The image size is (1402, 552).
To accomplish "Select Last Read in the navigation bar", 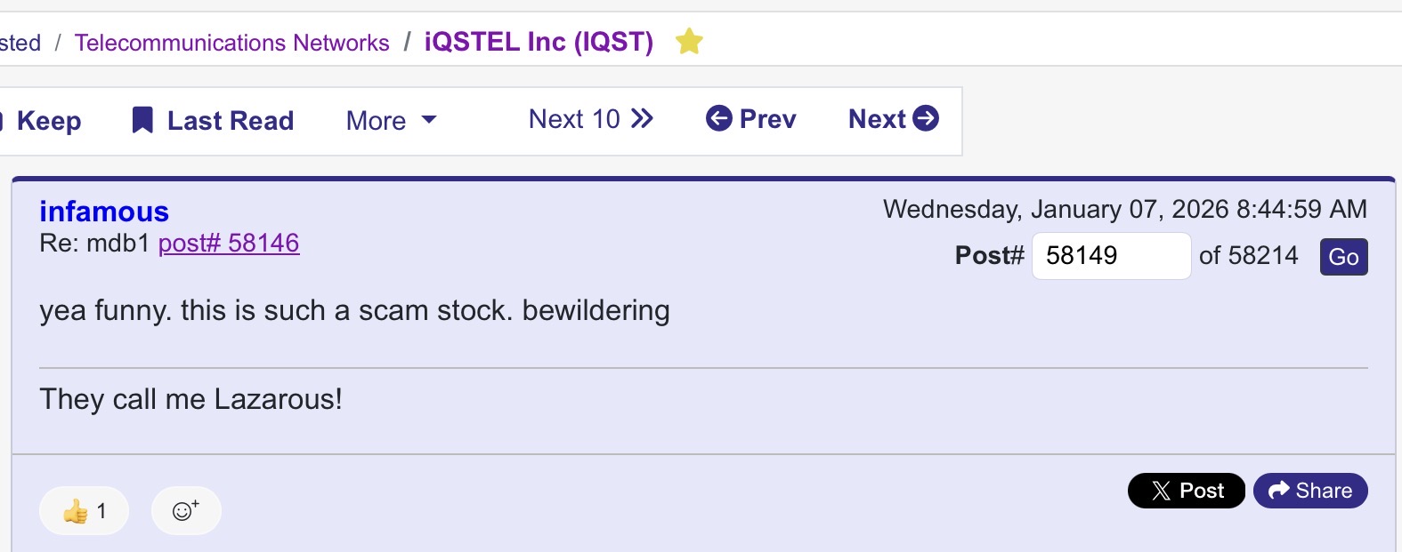I will coord(213,120).
